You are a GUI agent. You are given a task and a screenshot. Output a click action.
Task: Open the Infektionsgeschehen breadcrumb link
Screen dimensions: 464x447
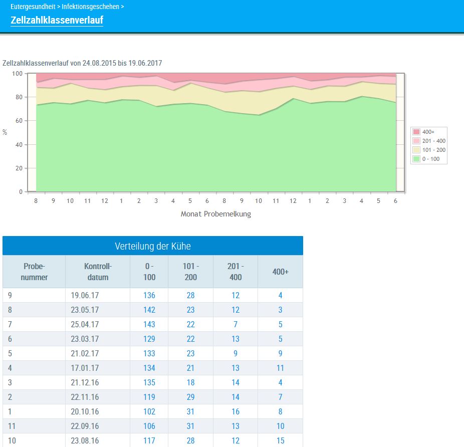91,7
